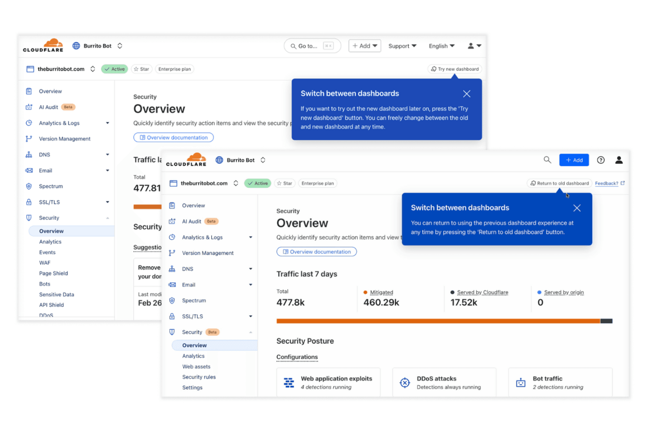Image resolution: width=647 pixels, height=431 pixels.
Task: Click the Analytics & Logs clock icon in the old sidebar
Action: pos(29,123)
